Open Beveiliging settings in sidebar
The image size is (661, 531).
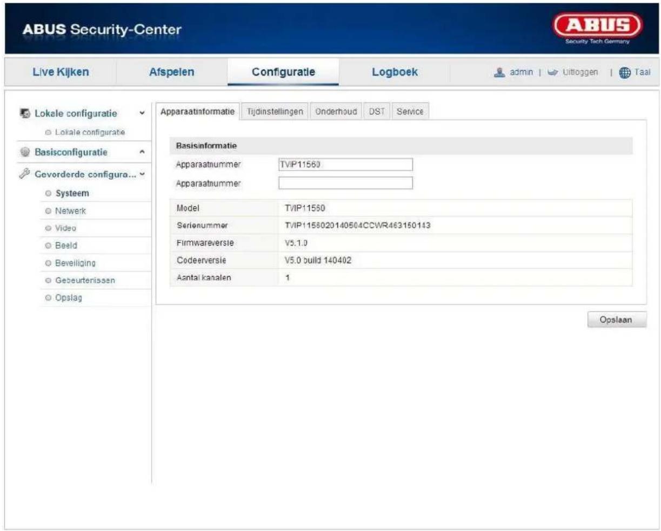point(76,263)
